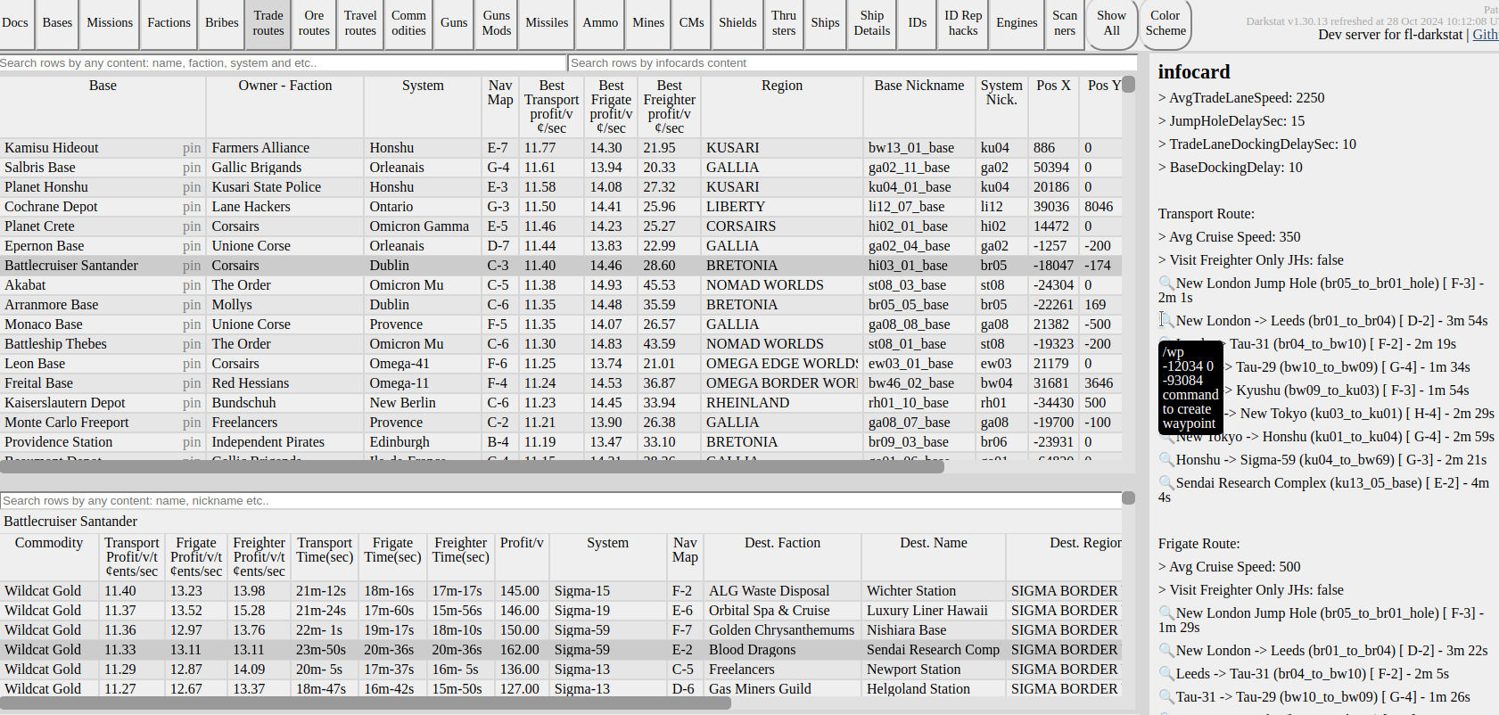Screen dimensions: 1499x715
Task: Pin the Planet Honshu row
Action: pos(192,187)
